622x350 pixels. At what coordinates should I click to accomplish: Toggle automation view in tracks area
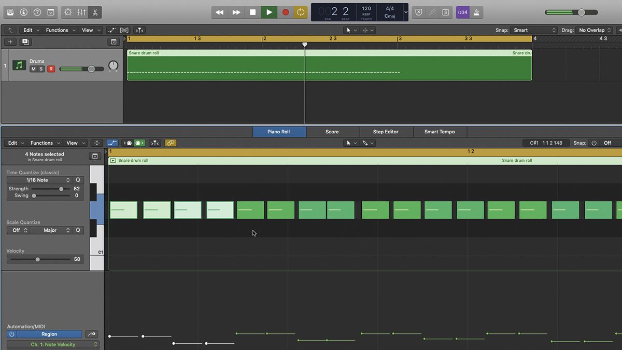(111, 30)
